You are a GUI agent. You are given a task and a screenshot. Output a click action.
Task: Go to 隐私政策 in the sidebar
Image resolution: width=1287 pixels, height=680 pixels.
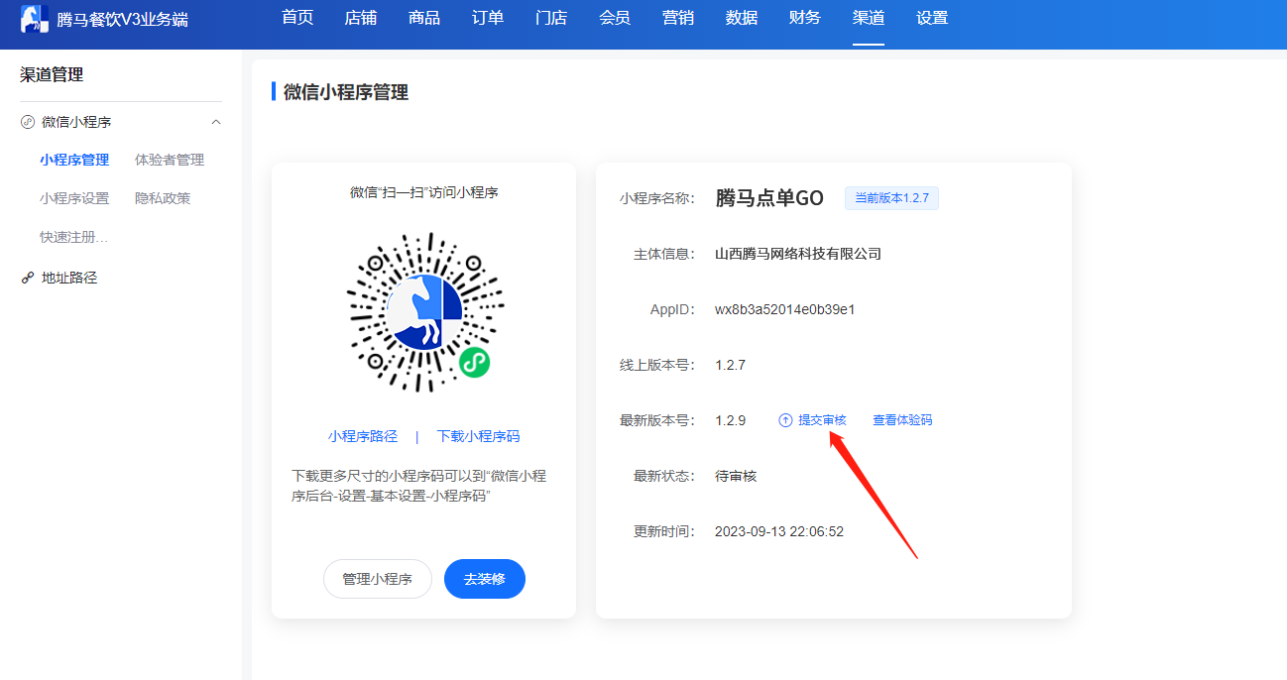[x=163, y=198]
